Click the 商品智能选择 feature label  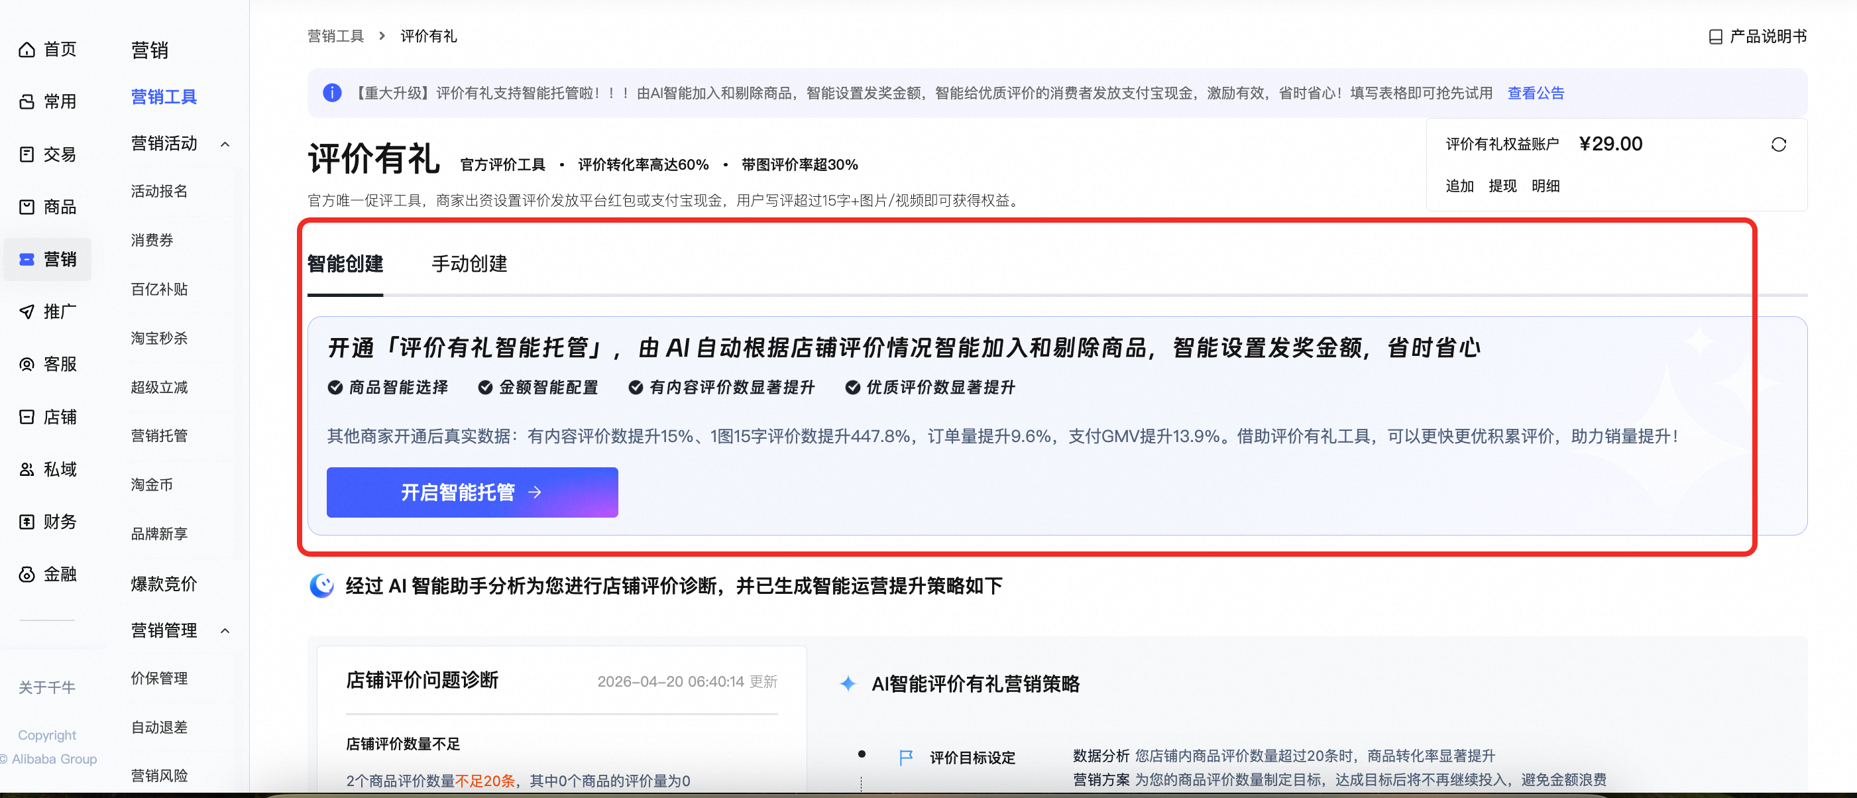tap(398, 388)
